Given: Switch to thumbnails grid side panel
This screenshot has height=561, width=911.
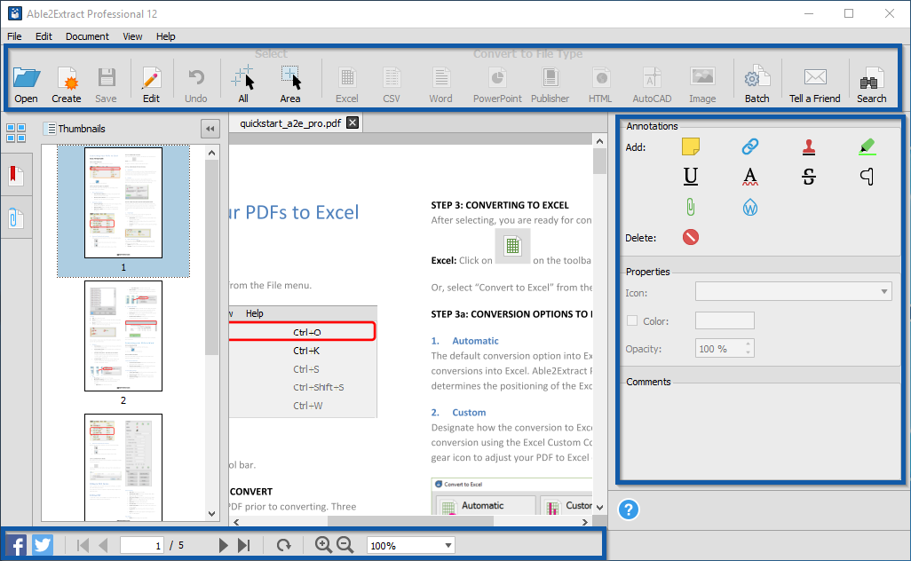Looking at the screenshot, I should 16,133.
